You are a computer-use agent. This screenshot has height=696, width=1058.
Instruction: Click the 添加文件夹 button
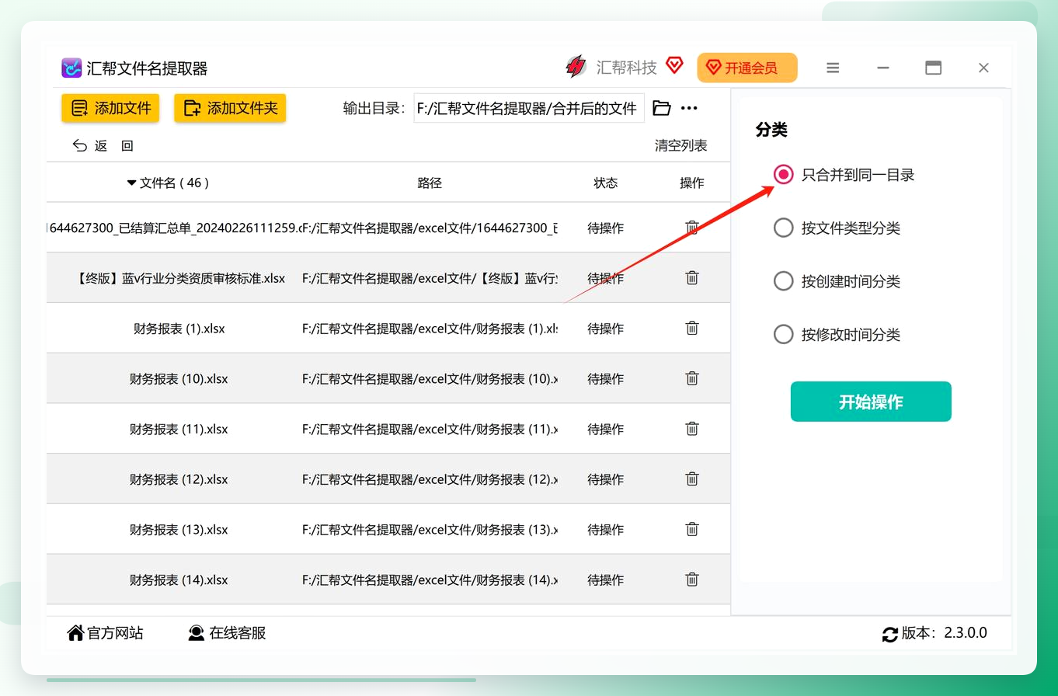tap(230, 108)
